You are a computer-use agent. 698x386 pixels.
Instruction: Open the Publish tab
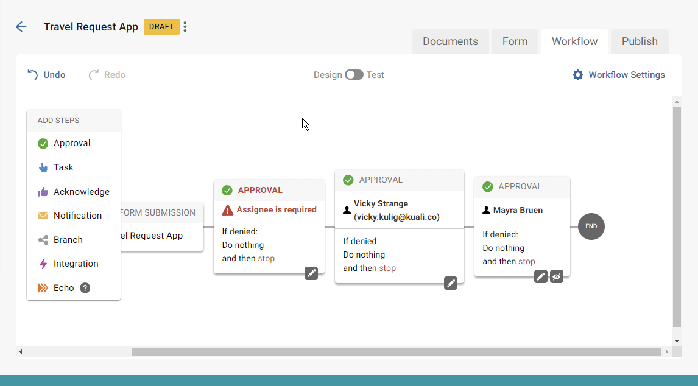click(640, 41)
